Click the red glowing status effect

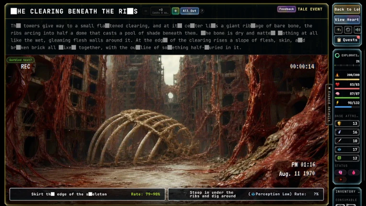click(x=340, y=179)
